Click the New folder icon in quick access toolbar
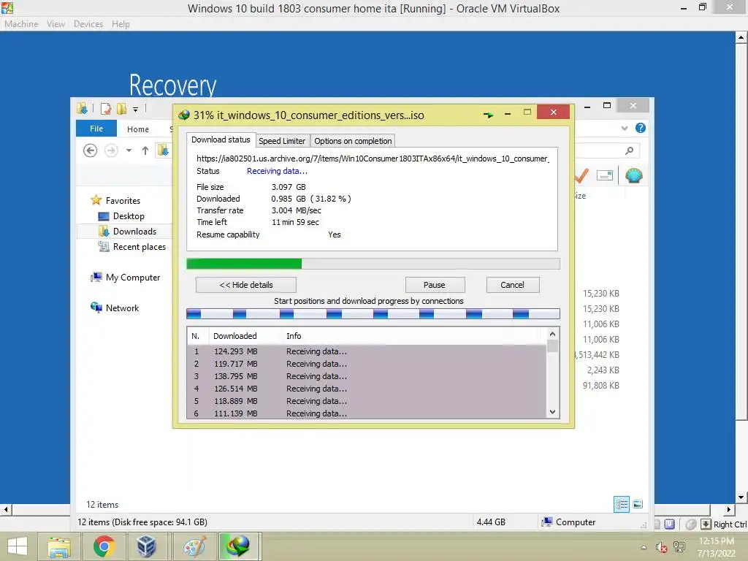 [122, 109]
